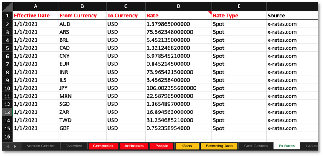
Task: Select the EUR currency cell
Action: point(82,64)
